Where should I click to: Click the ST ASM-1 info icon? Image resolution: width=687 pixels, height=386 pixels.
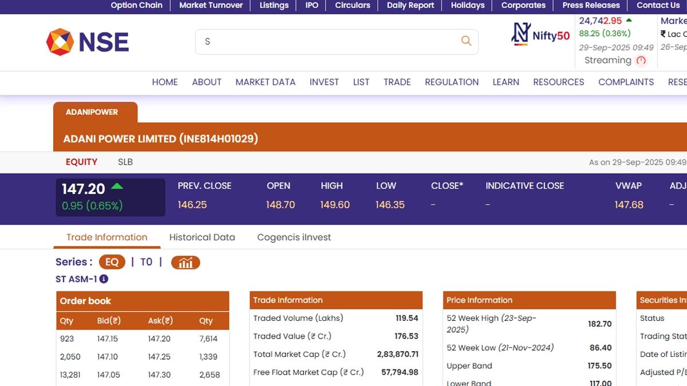click(x=104, y=279)
